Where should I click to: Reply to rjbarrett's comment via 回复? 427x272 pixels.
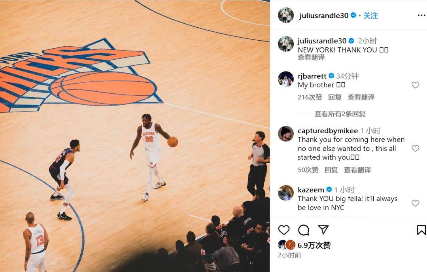tap(335, 97)
